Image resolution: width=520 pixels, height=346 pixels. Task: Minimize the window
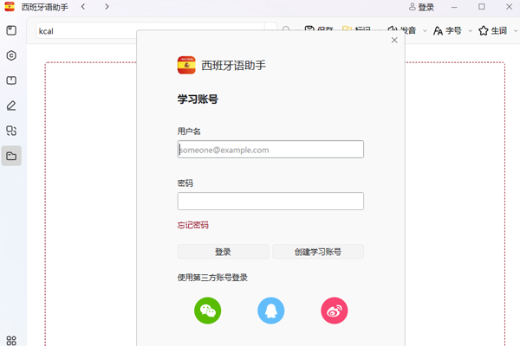coord(454,7)
